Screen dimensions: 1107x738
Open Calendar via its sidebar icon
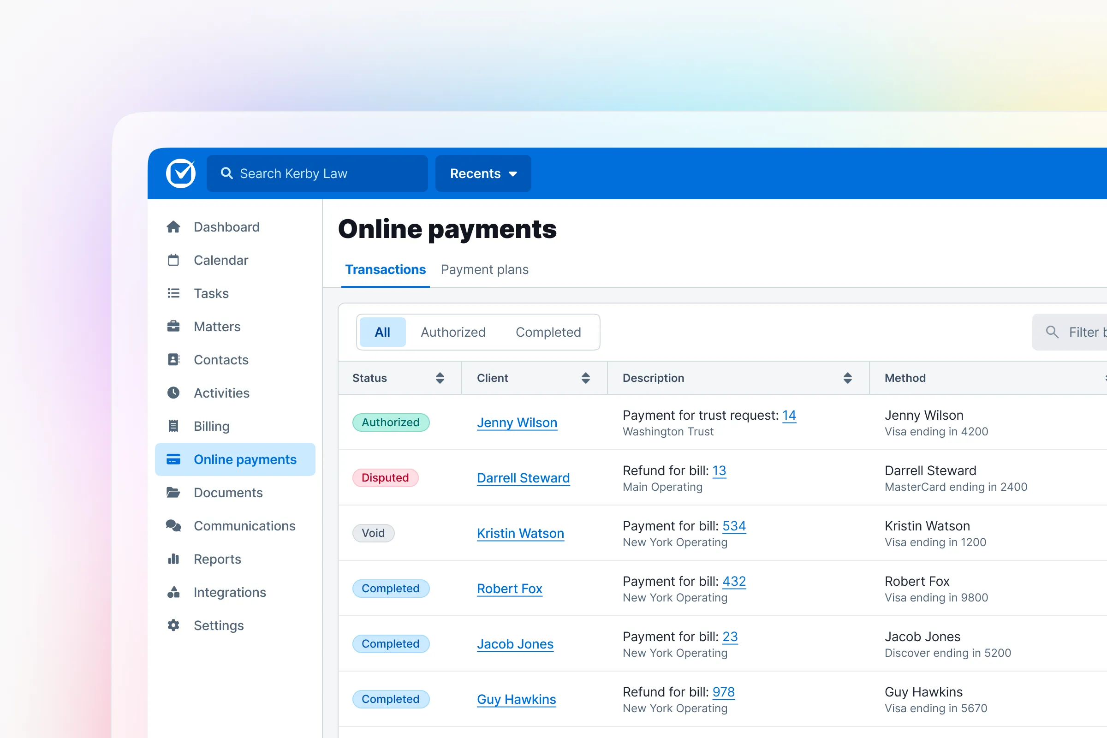coord(173,260)
